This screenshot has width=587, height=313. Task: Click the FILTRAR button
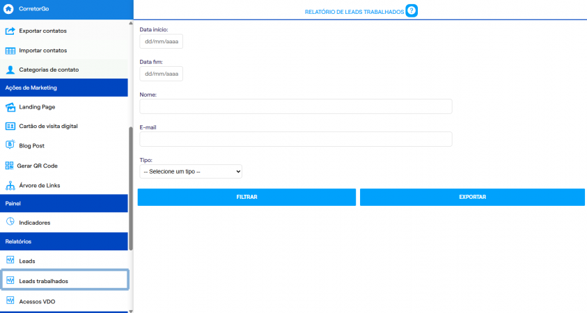pyautogui.click(x=246, y=197)
